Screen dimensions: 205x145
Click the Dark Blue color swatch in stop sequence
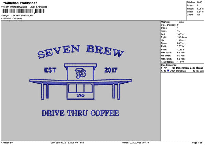pos(168,71)
